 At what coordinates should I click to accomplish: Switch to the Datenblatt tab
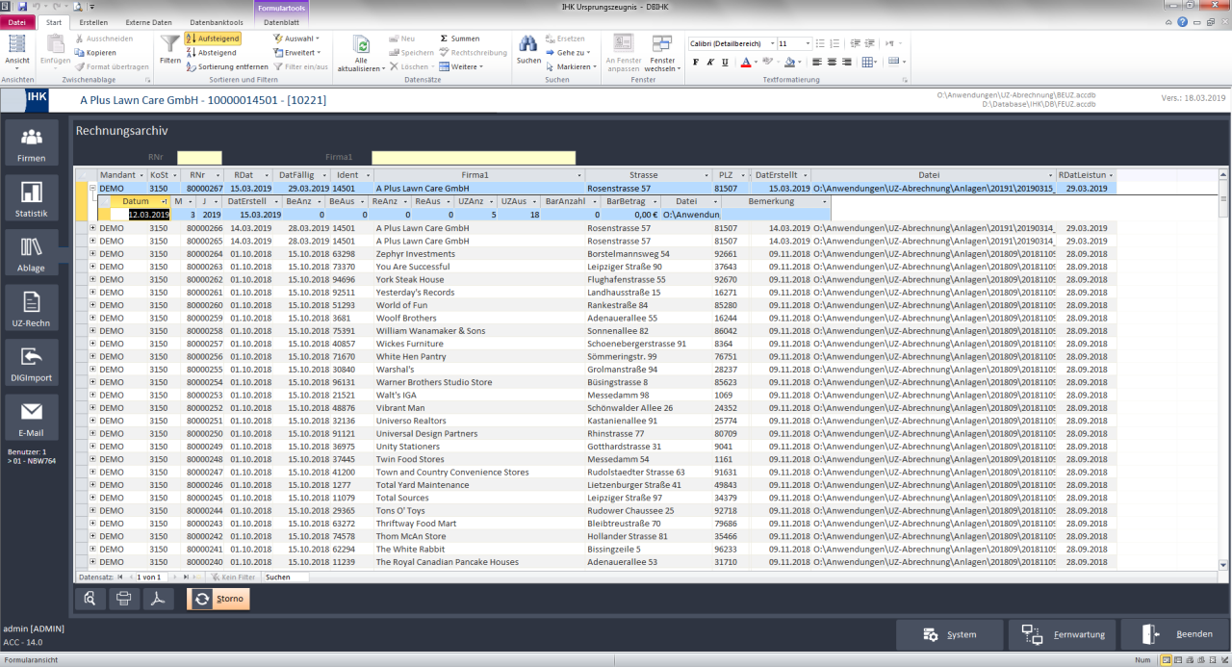tap(281, 21)
